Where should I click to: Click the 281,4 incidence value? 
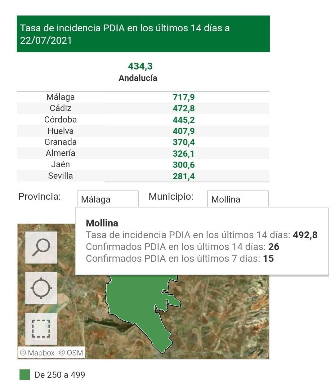184,176
